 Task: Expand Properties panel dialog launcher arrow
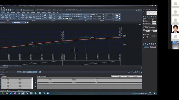coord(114,21)
